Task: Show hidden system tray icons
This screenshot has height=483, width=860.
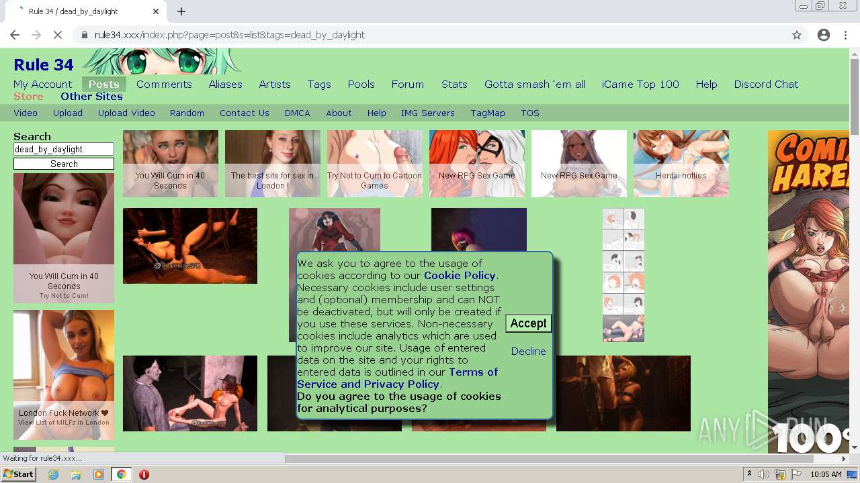Action: tap(749, 474)
